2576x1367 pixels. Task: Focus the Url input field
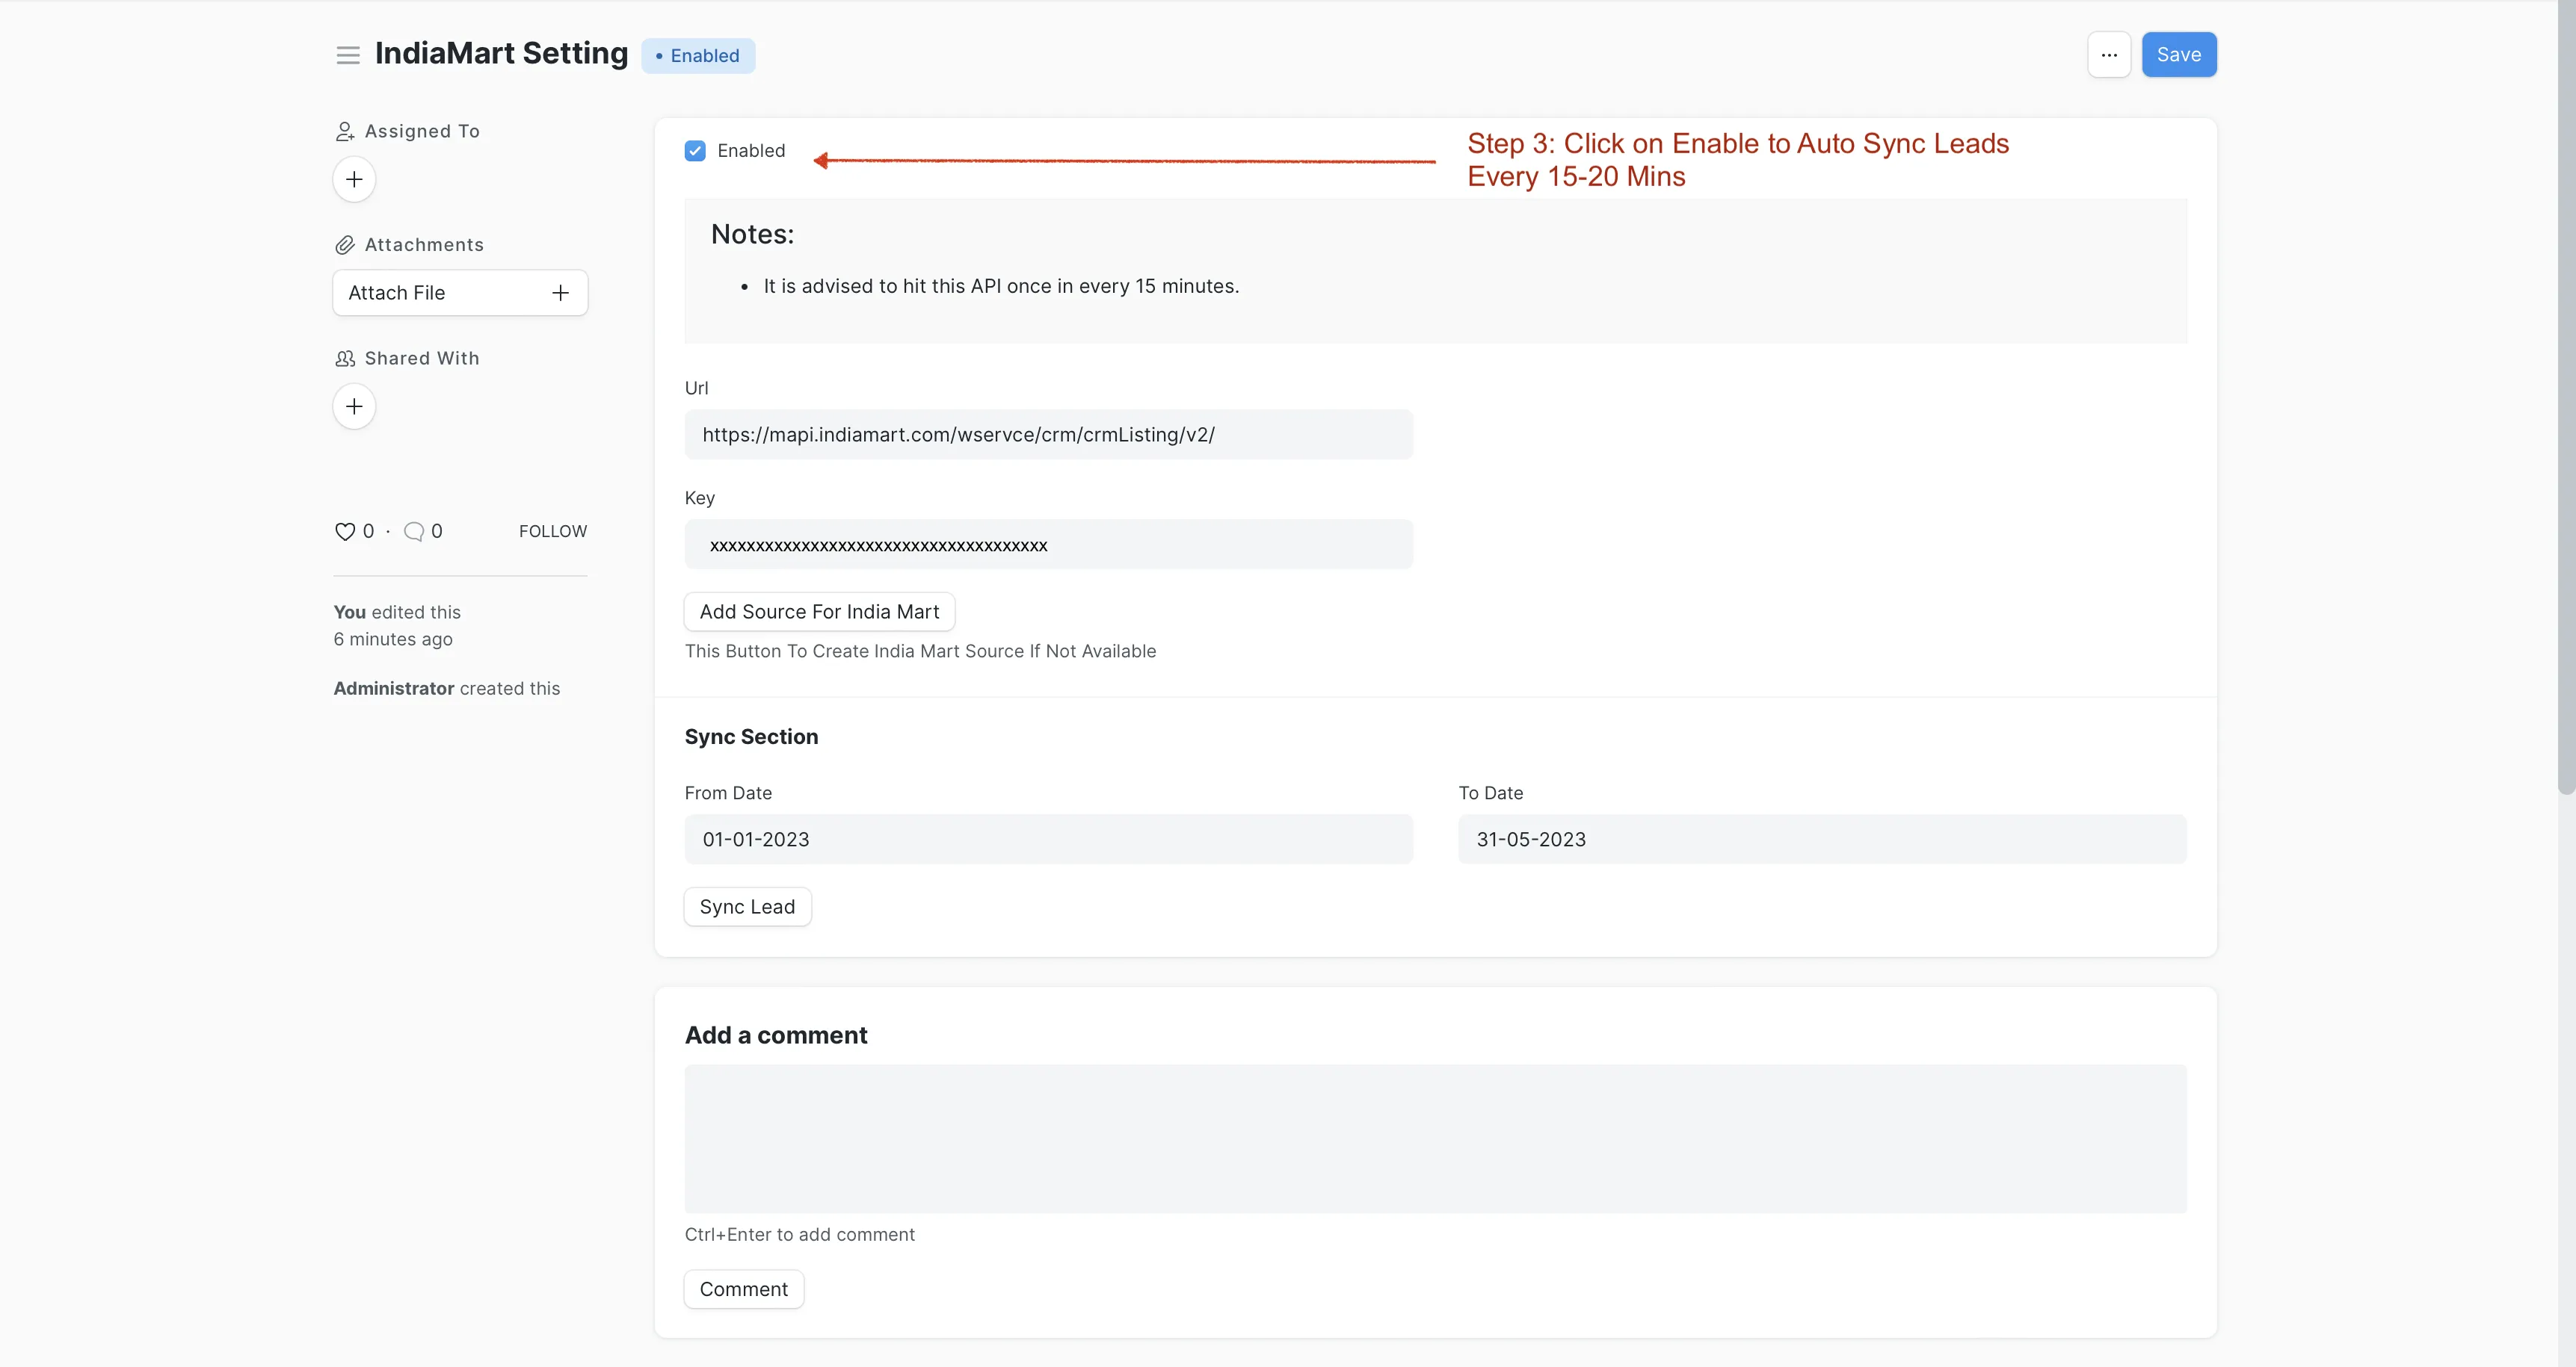pos(1048,435)
